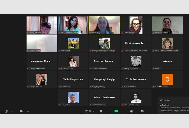189x128 pixels.
Task: Click the green Share Screen icon
Action: tap(116, 112)
